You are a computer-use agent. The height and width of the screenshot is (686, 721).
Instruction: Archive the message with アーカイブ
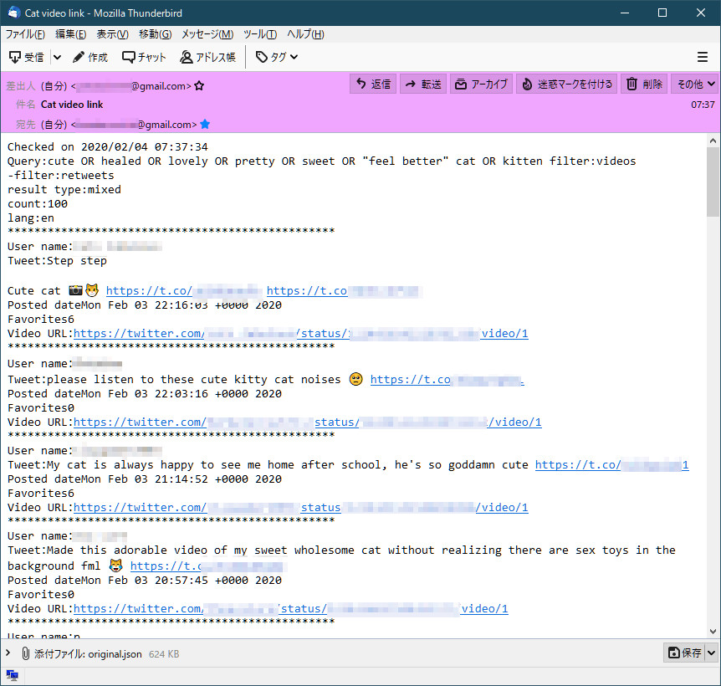coord(482,84)
